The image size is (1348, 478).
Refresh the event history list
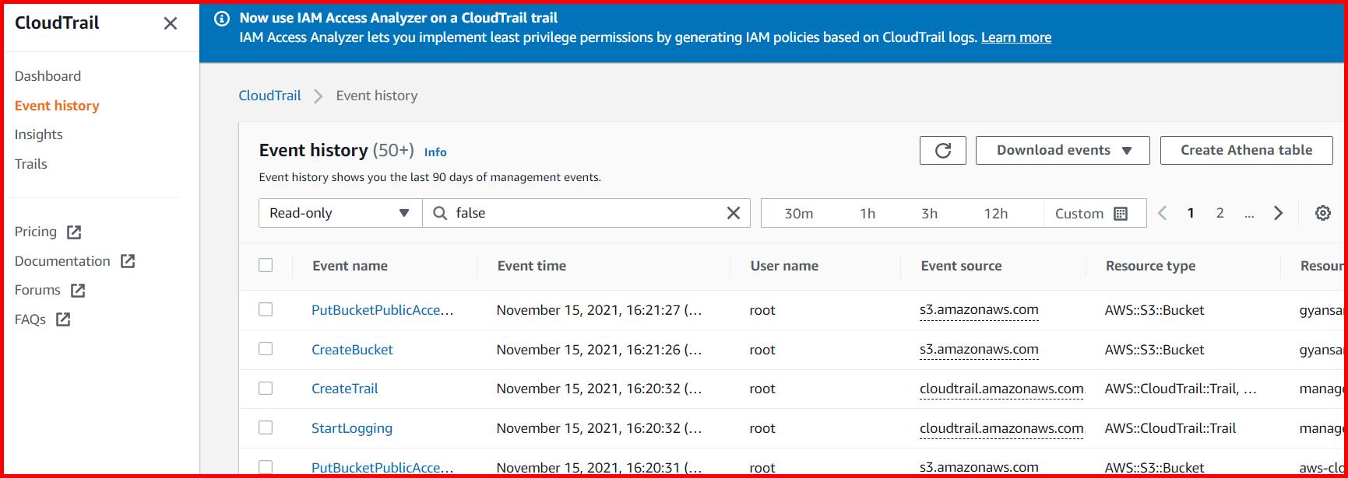(x=942, y=150)
